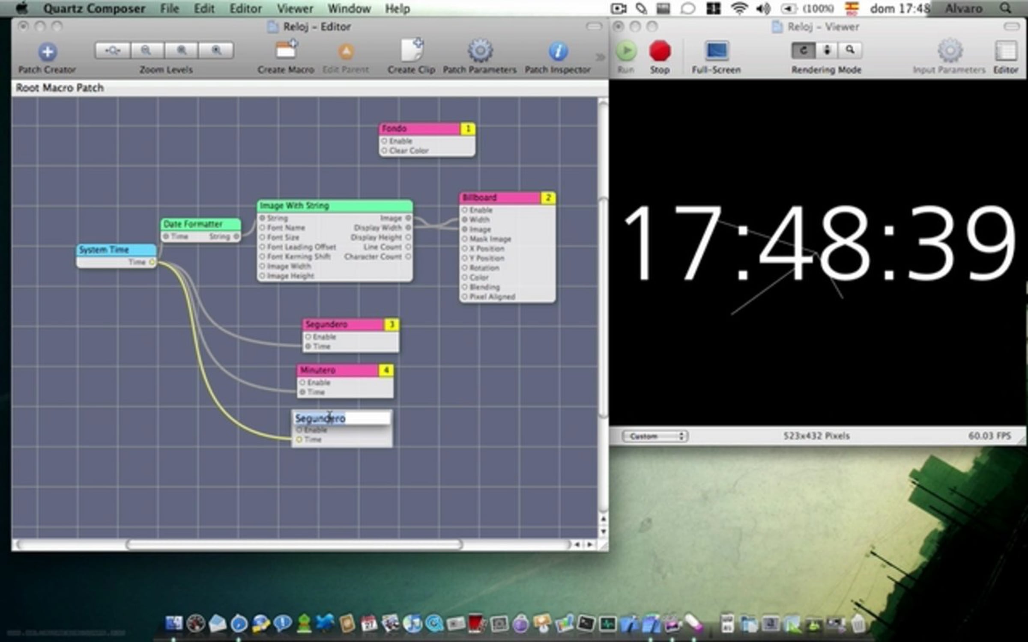Screen dimensions: 1028x642
Task: Open the Patch Parameters panel
Action: tap(480, 51)
